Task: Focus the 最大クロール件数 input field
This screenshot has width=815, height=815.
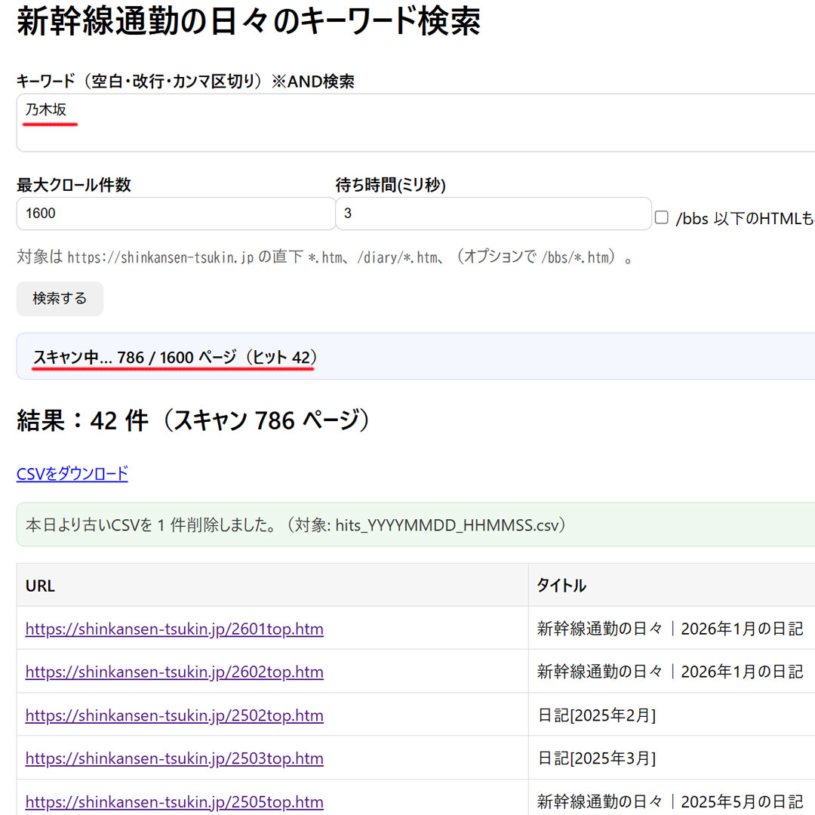Action: click(x=175, y=214)
